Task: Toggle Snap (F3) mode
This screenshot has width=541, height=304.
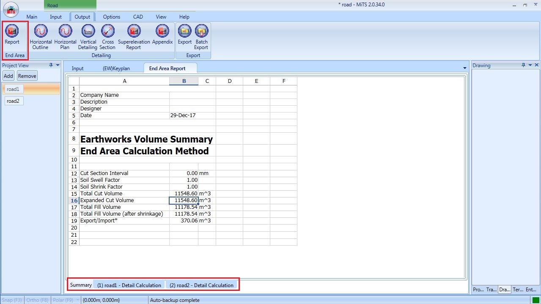Action: pyautogui.click(x=12, y=300)
